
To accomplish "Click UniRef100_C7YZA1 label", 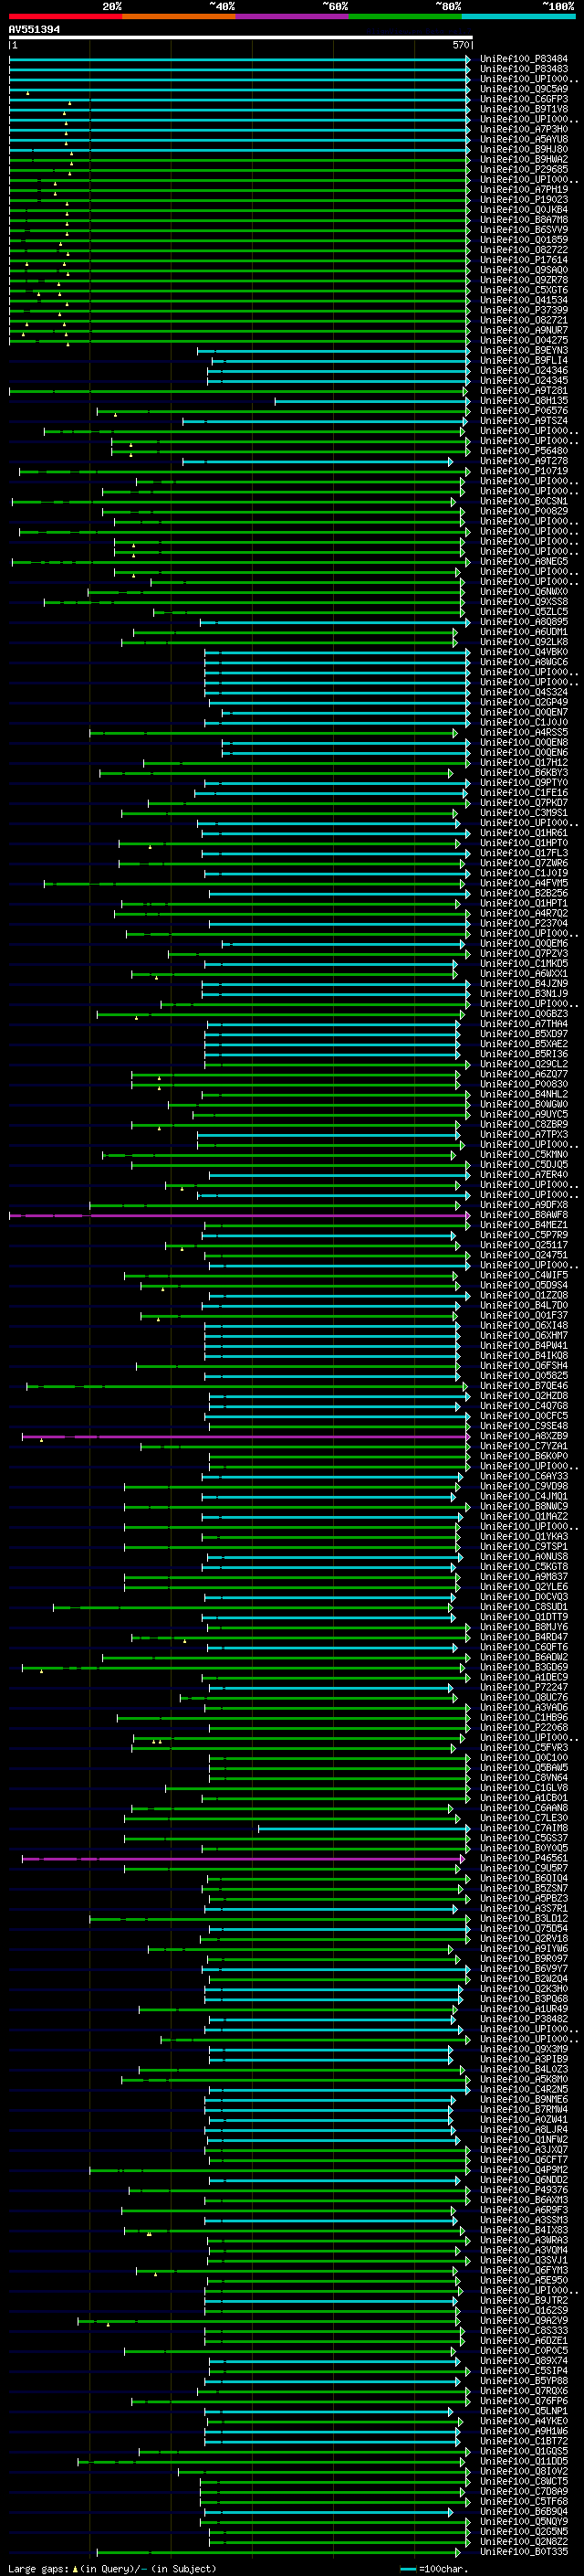I will (x=524, y=1446).
